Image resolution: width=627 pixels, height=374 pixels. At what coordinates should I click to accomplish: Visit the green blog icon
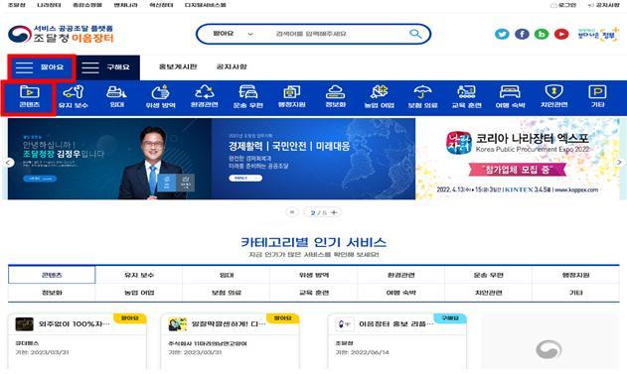(x=542, y=34)
